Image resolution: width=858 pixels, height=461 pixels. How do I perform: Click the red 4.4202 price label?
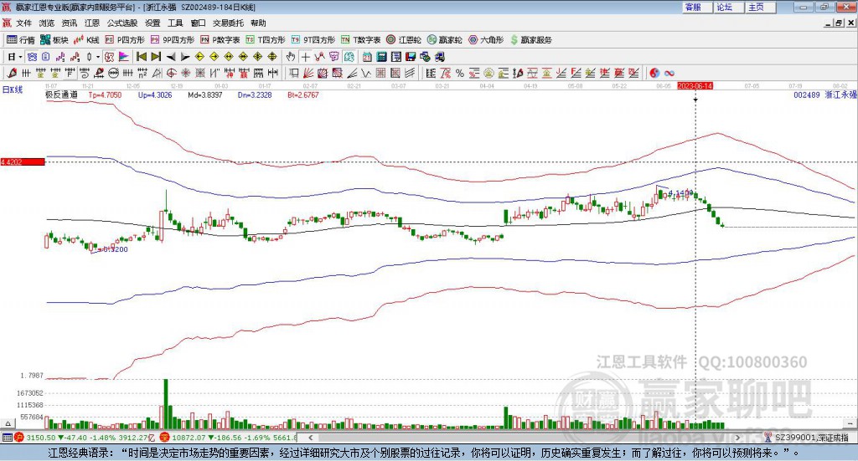click(x=23, y=161)
